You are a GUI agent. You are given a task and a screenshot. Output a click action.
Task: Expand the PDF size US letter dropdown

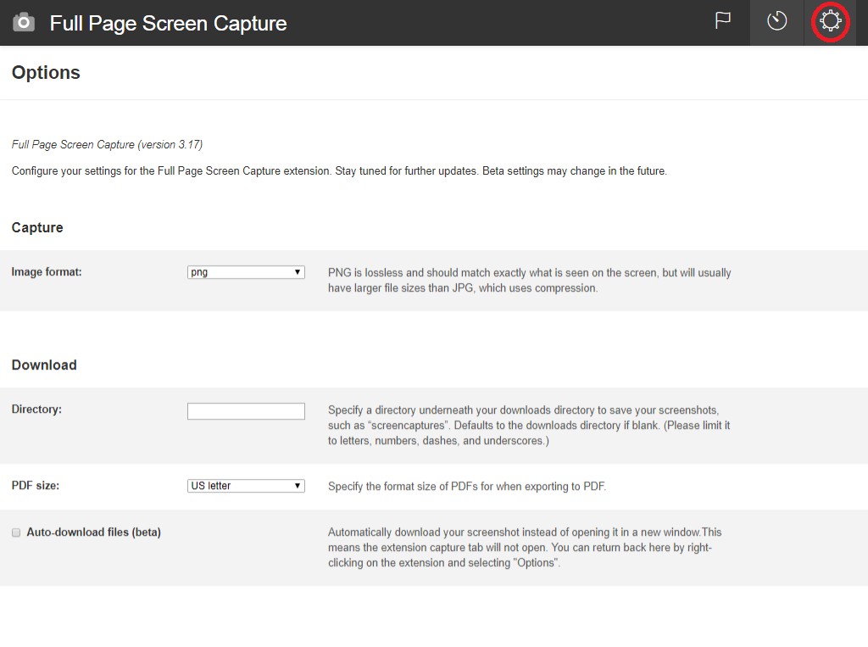[246, 486]
